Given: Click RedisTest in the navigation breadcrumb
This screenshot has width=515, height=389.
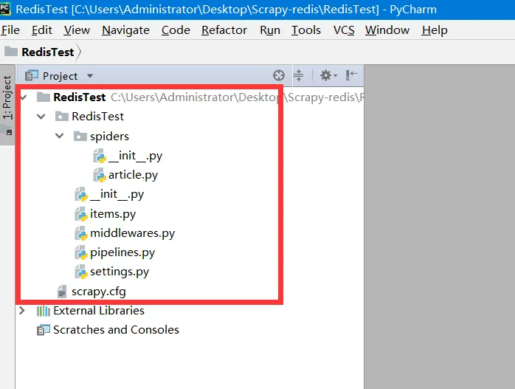Looking at the screenshot, I should click(x=48, y=52).
